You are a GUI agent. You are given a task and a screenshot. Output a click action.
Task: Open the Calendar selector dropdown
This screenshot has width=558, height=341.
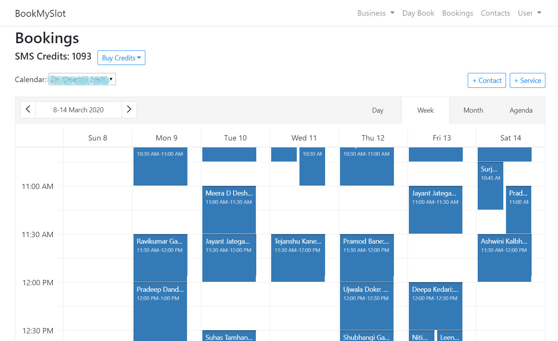coord(82,79)
